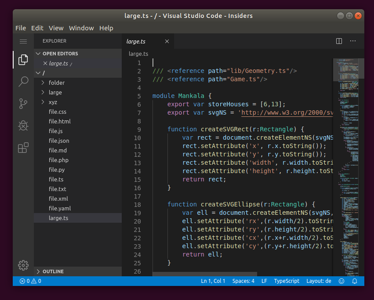The width and height of the screenshot is (374, 300).
Task: Open the Window menu
Action: pos(81,28)
